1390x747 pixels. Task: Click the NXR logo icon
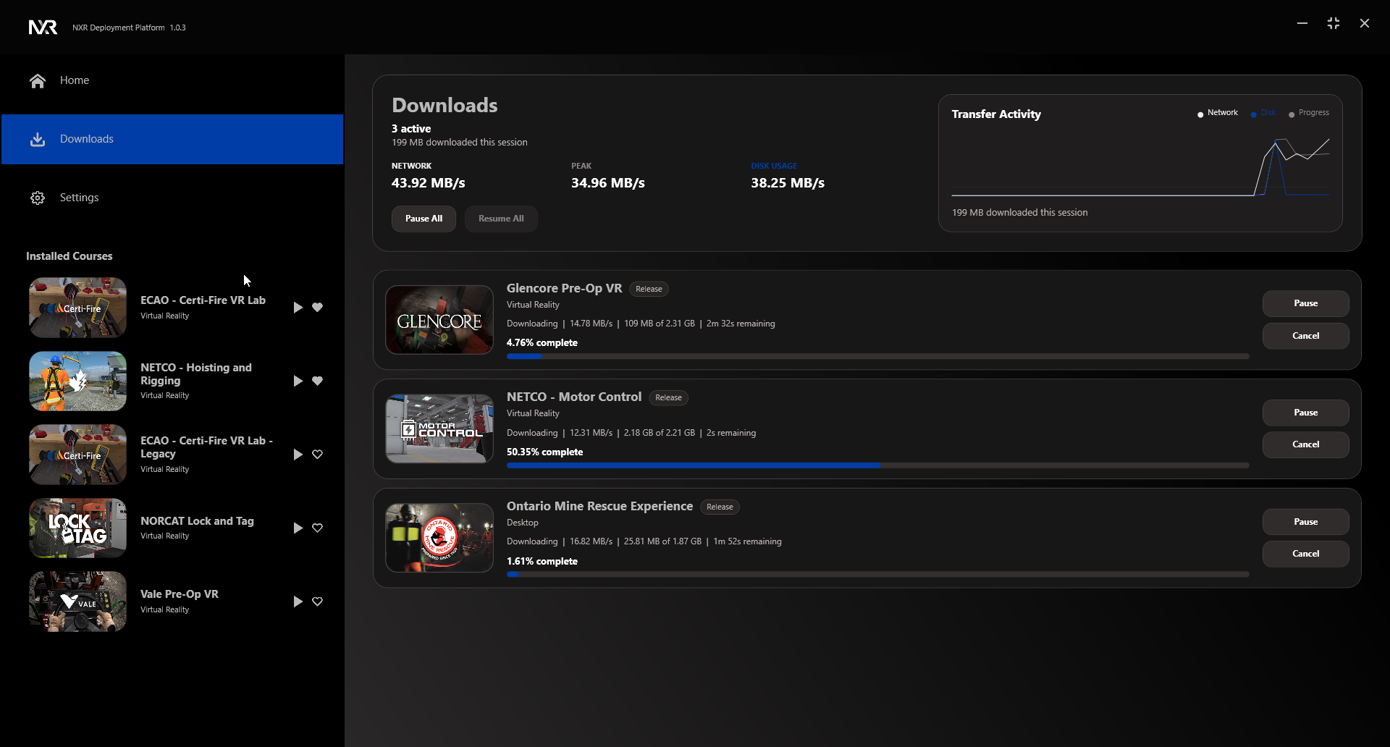[43, 28]
